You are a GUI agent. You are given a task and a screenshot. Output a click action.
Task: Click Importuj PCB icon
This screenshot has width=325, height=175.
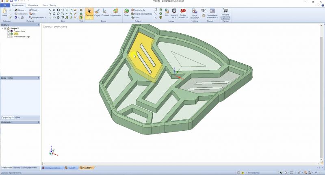[174, 13]
